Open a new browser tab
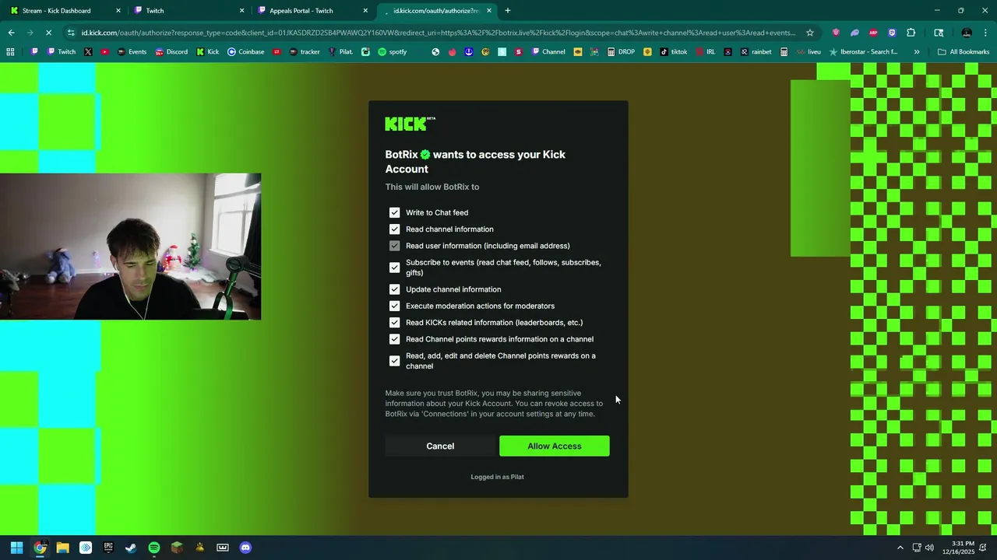Image resolution: width=997 pixels, height=560 pixels. point(508,11)
